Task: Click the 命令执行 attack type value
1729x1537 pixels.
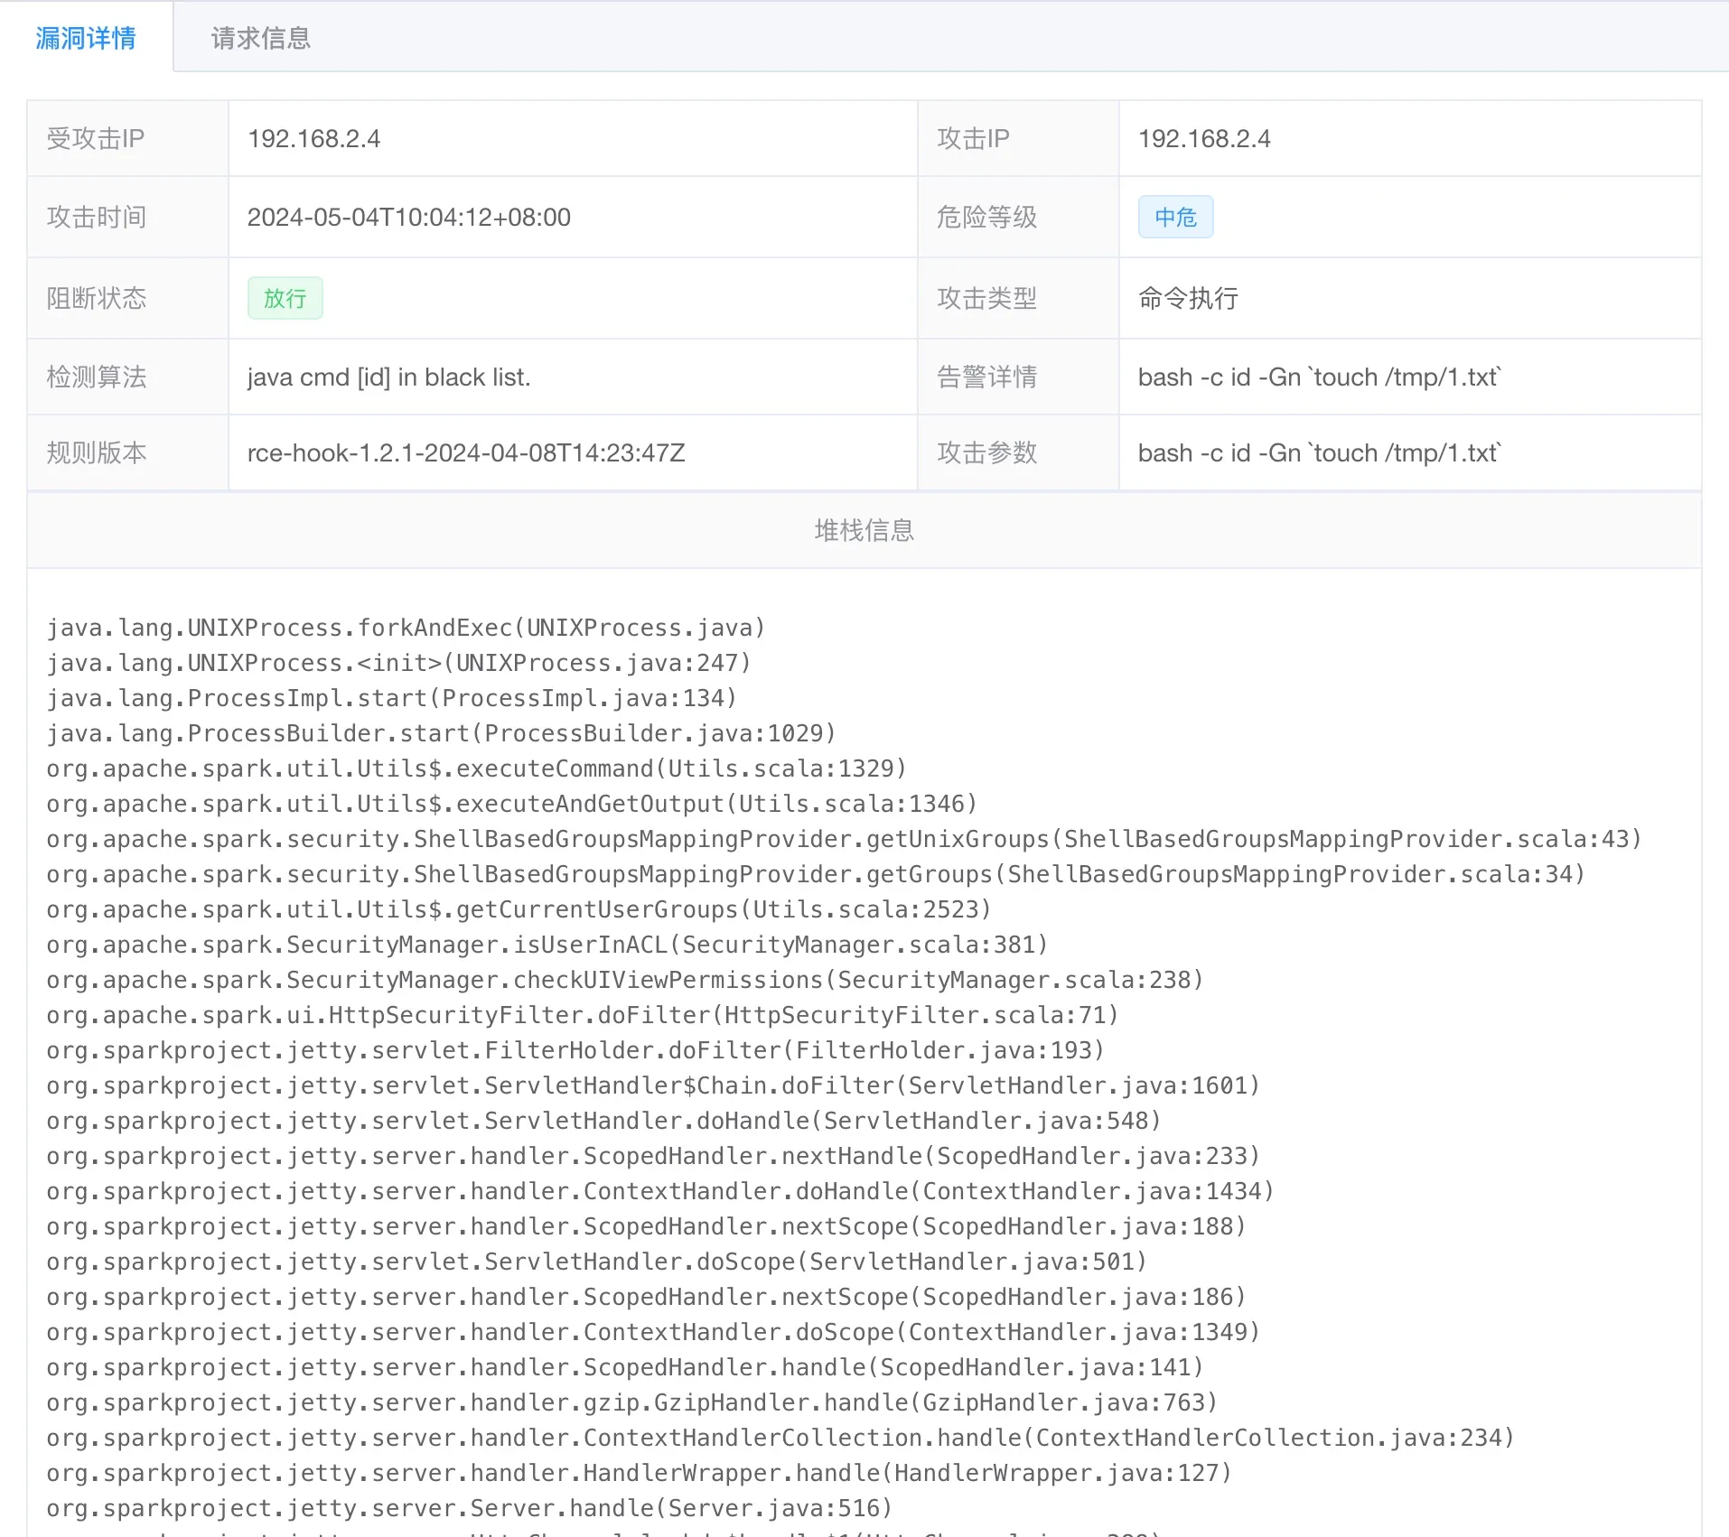Action: 1187,299
